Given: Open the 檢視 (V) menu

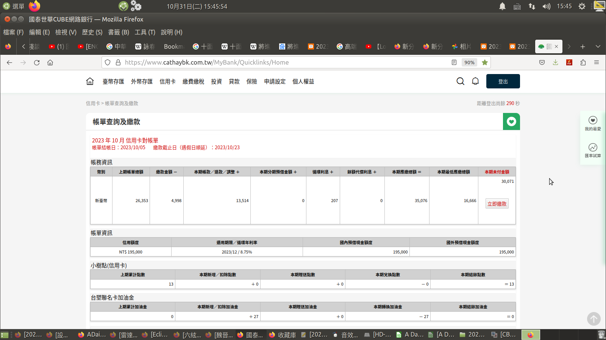Looking at the screenshot, I should (66, 32).
